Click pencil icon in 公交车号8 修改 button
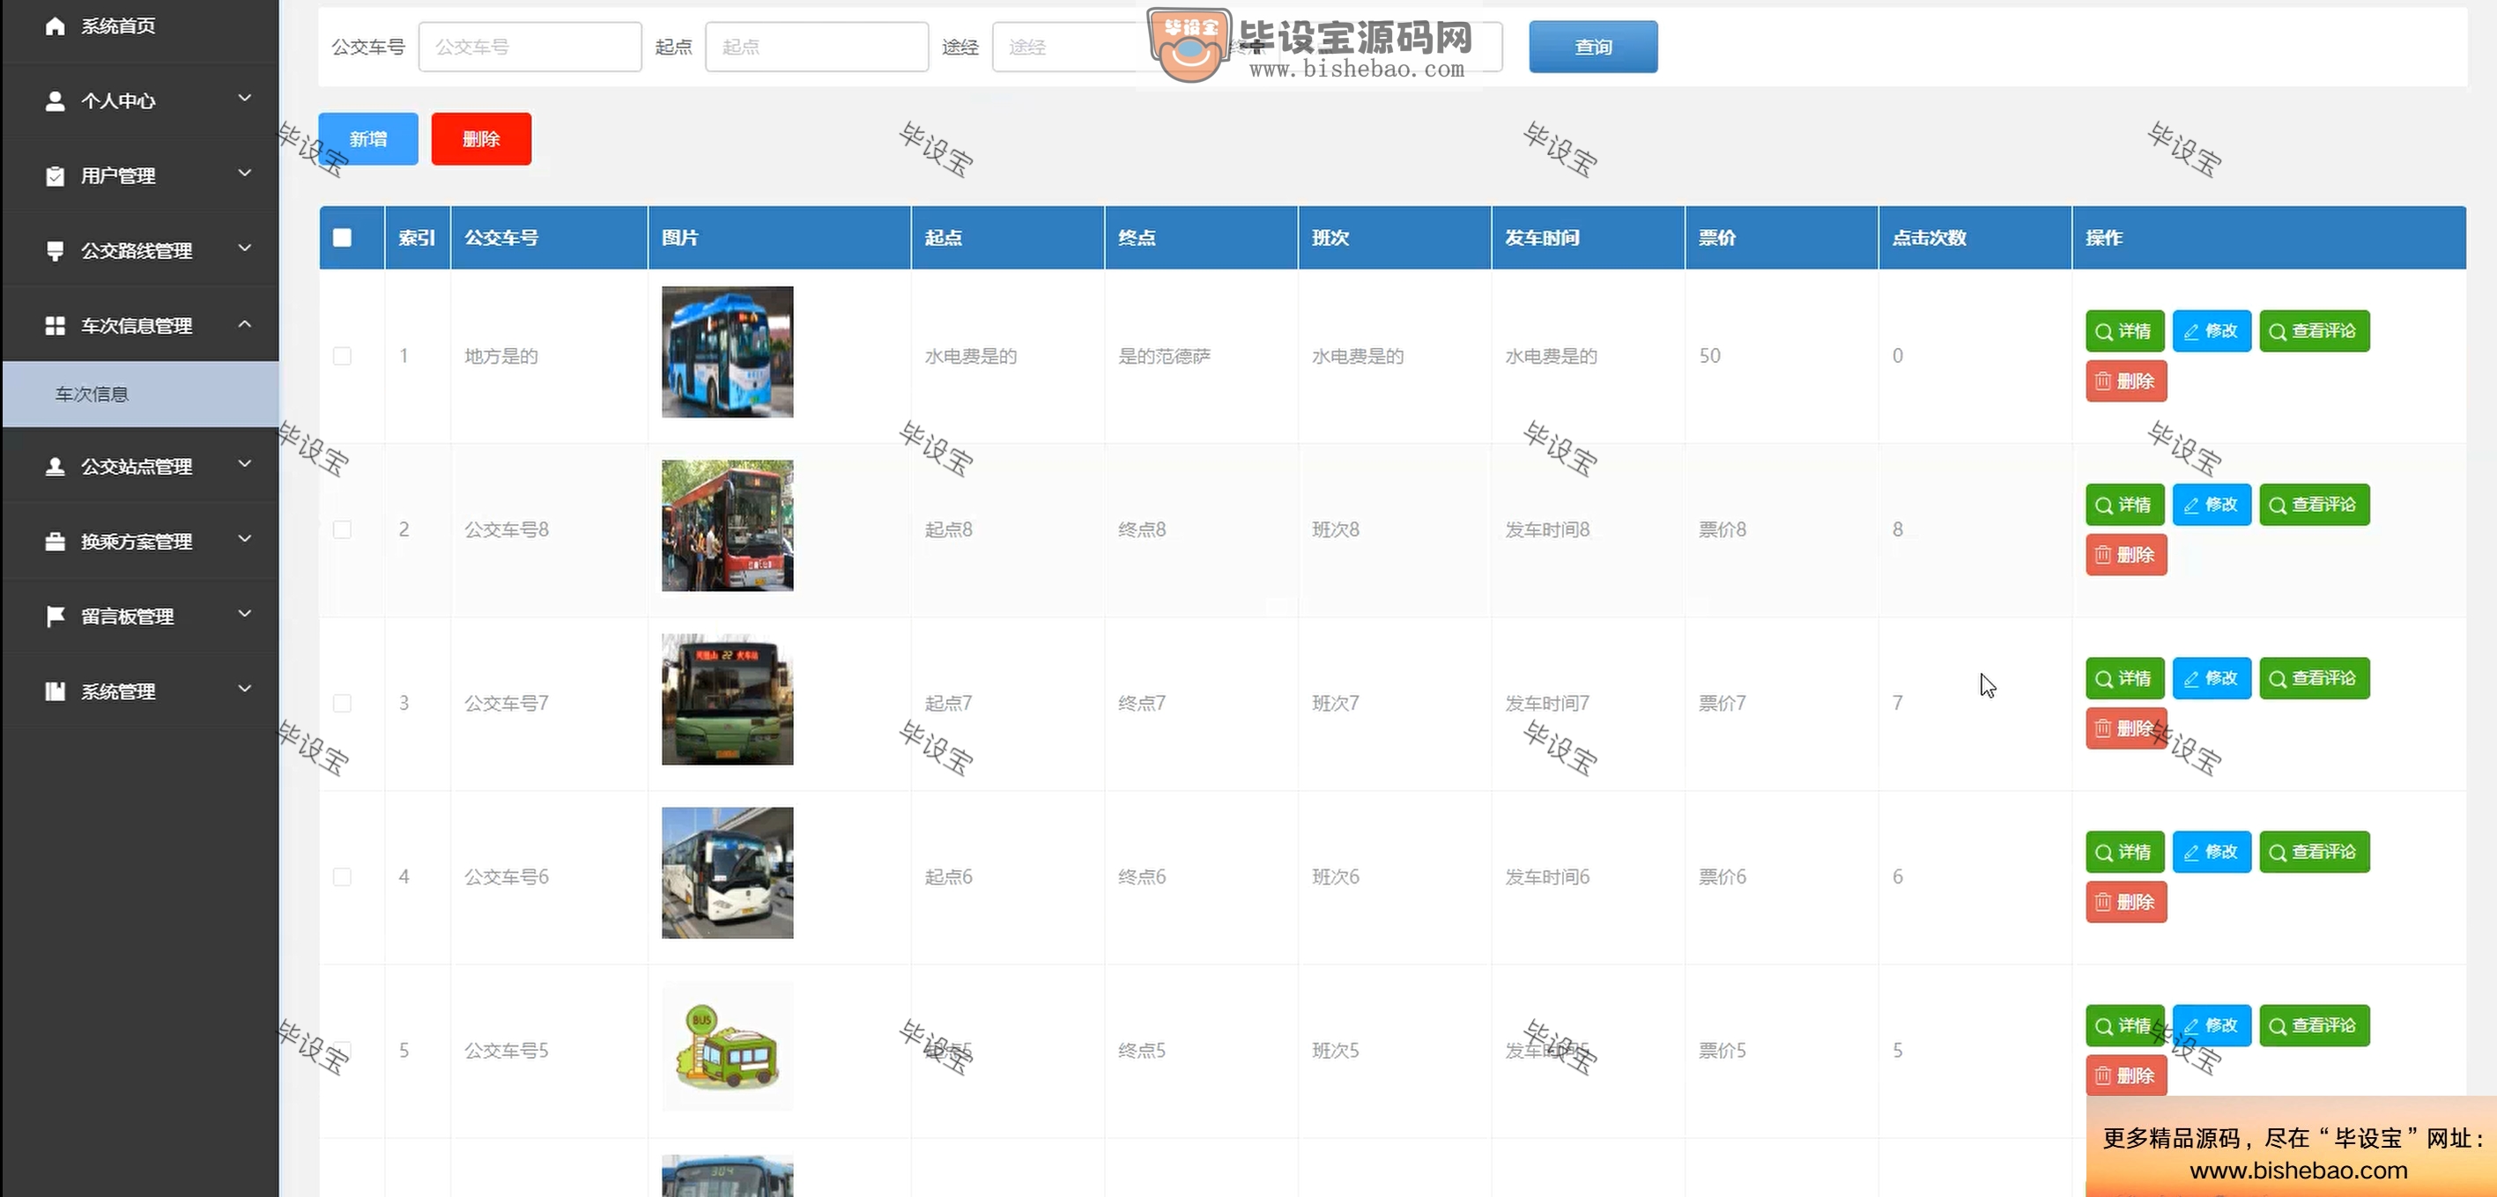 (x=2190, y=505)
